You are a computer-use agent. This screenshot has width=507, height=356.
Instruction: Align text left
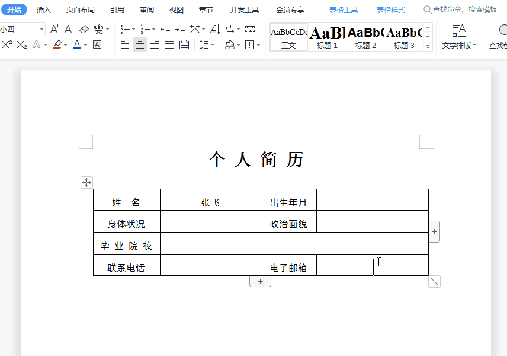point(125,44)
